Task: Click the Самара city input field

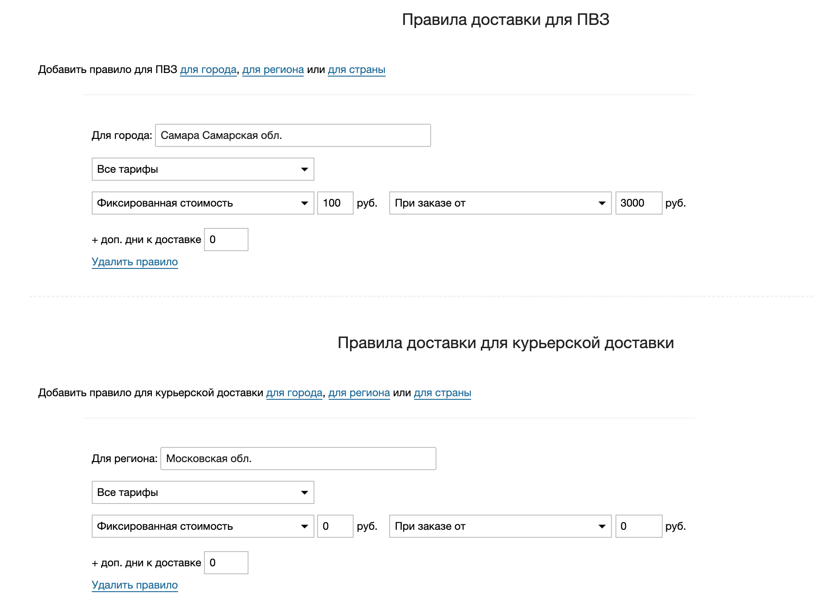Action: [293, 135]
